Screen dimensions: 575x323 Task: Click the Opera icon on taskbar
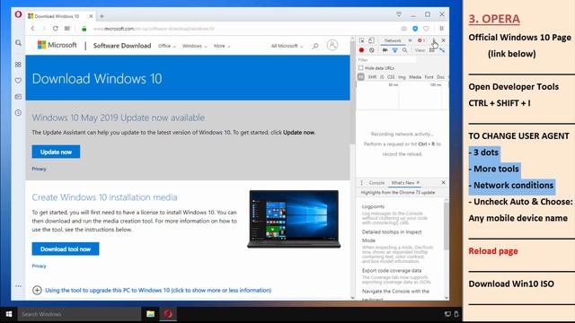tap(168, 314)
